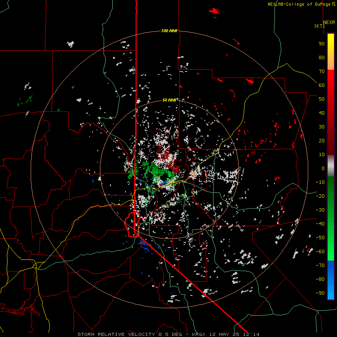This screenshot has height=337, width=337.
Task: Select the positive 10 knot scale label
Action: pos(322,155)
